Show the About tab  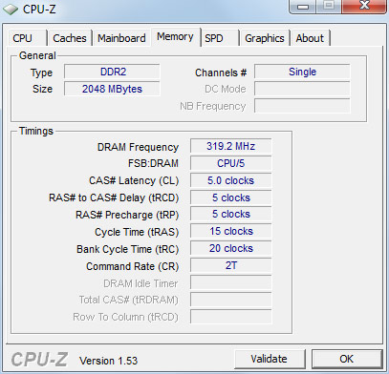point(310,38)
